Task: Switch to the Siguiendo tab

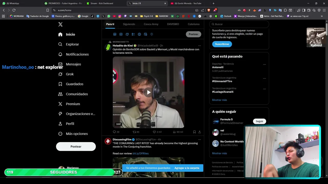Action: coord(129,24)
